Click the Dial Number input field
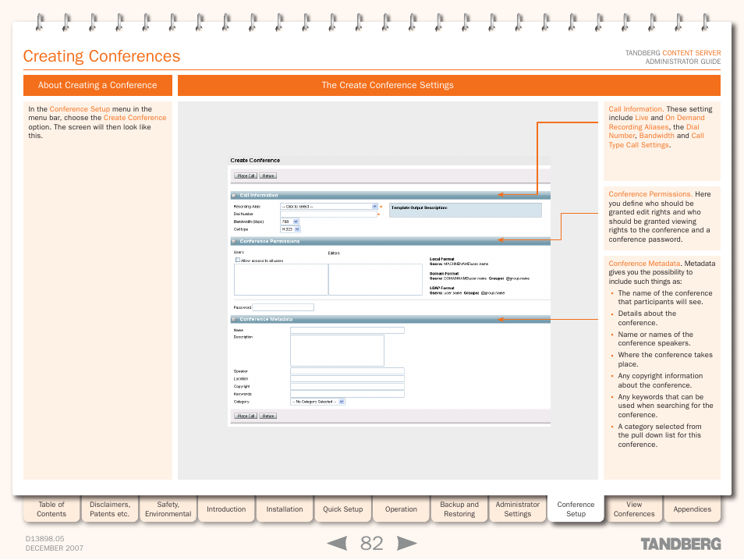 pyautogui.click(x=329, y=214)
